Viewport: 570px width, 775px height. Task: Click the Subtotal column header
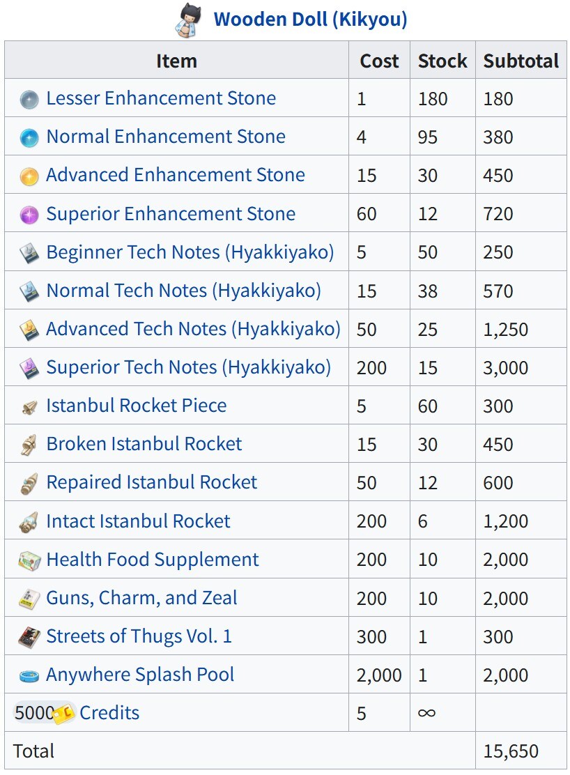(521, 61)
